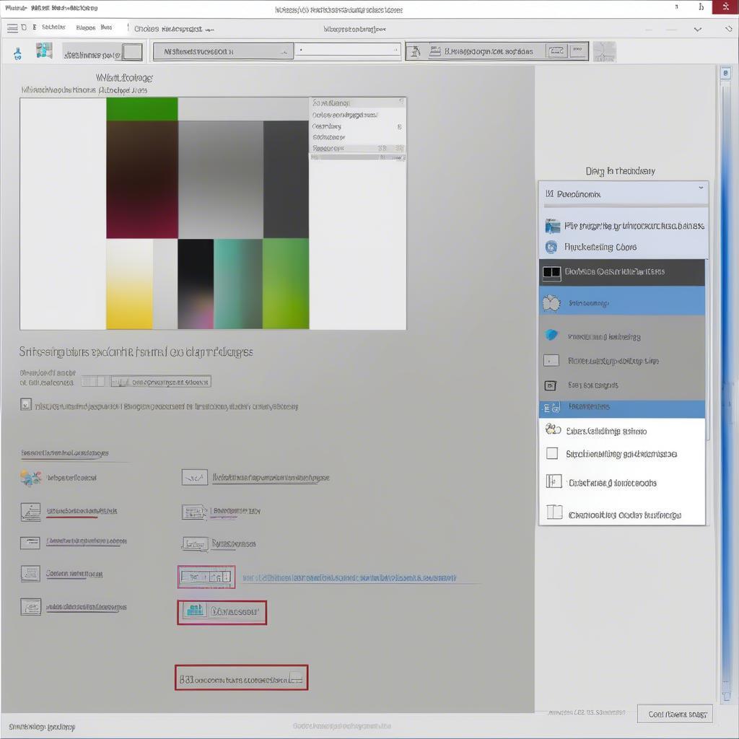
Task: Click the brain-shaped icon on the blue row
Action: point(551,303)
